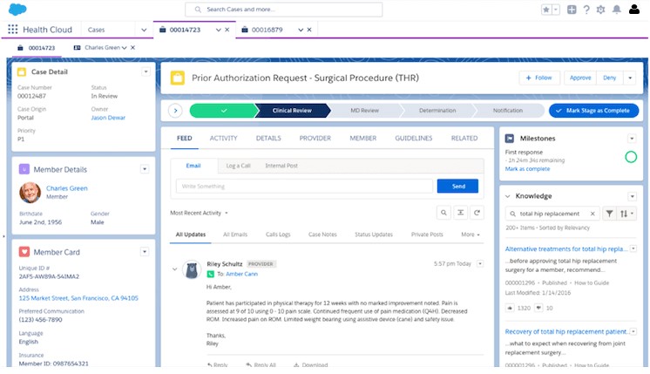Image resolution: width=650 pixels, height=374 pixels.
Task: Close the Charles Green subtab
Action: point(132,48)
